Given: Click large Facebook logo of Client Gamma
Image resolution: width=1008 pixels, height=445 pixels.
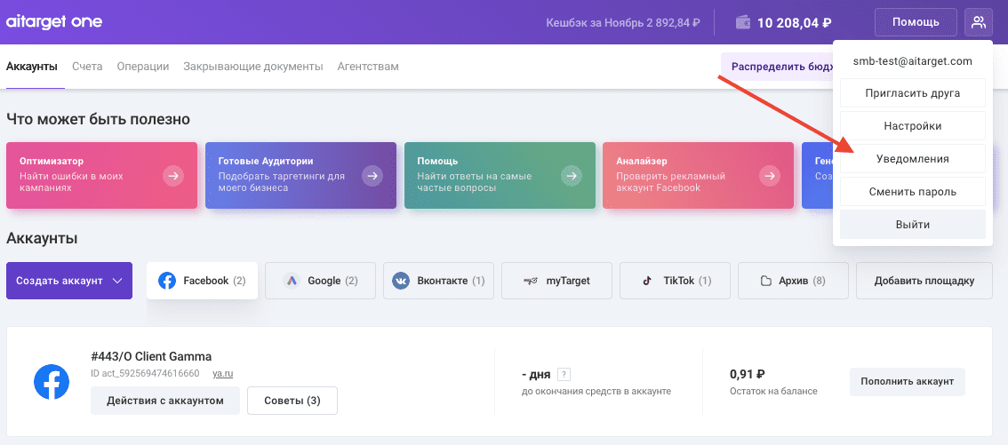Looking at the screenshot, I should [52, 382].
